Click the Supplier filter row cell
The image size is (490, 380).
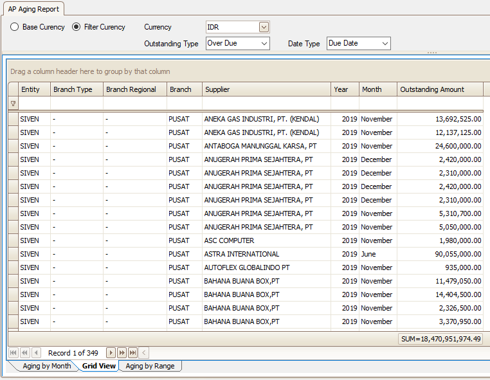click(x=267, y=104)
